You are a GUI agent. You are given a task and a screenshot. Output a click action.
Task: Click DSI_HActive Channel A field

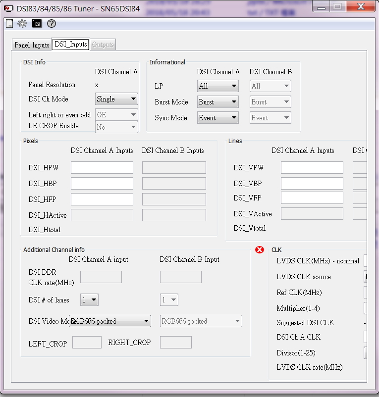pyautogui.click(x=102, y=215)
